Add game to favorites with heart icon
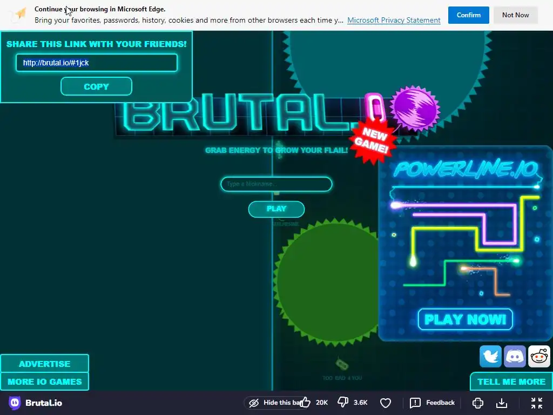 click(386, 403)
